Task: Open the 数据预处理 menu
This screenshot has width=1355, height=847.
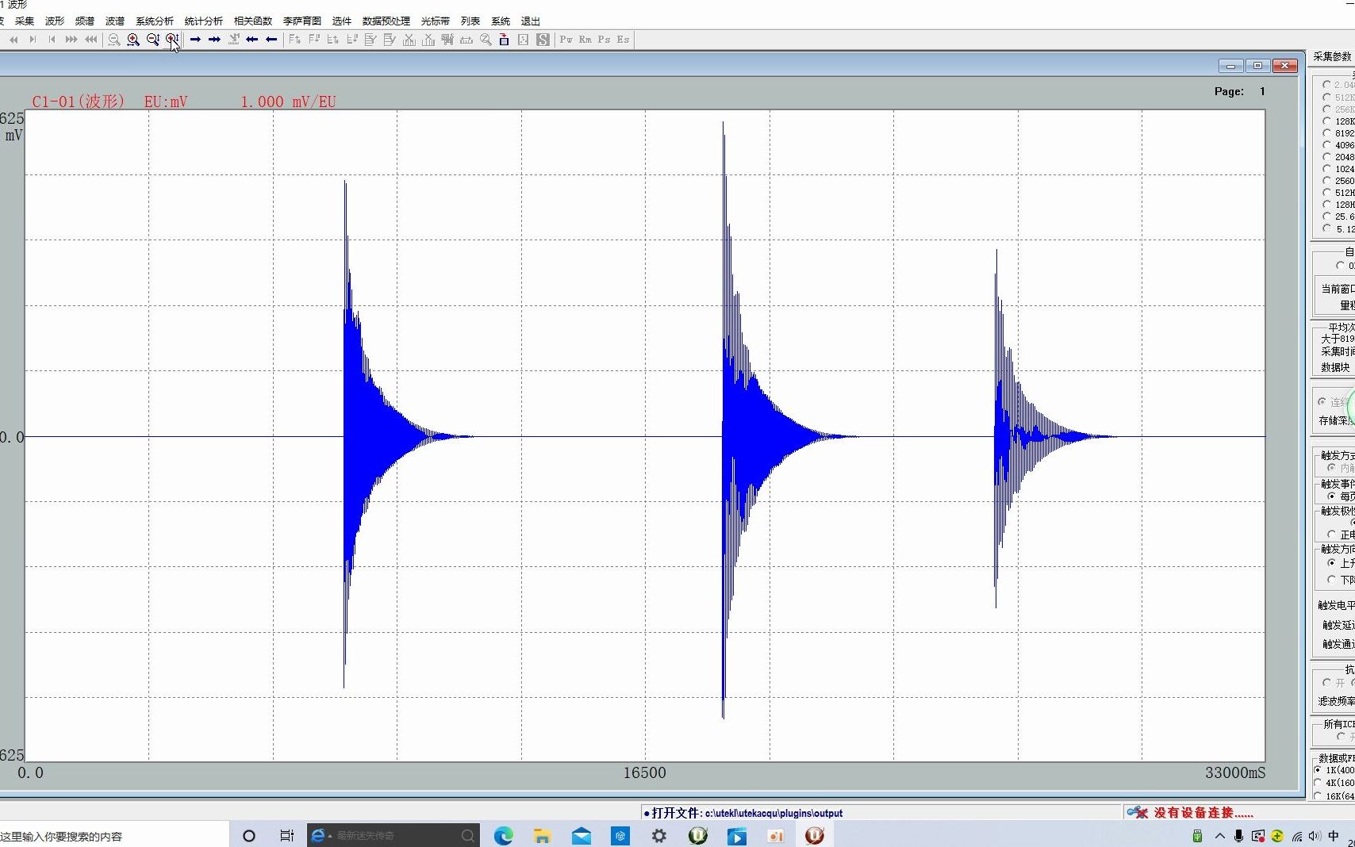Action: tap(386, 21)
